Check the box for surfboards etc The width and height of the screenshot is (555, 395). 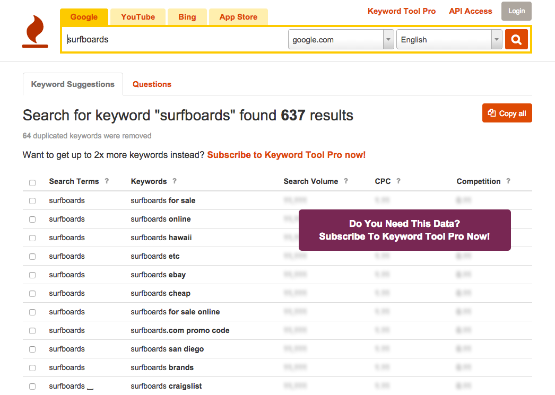[32, 257]
